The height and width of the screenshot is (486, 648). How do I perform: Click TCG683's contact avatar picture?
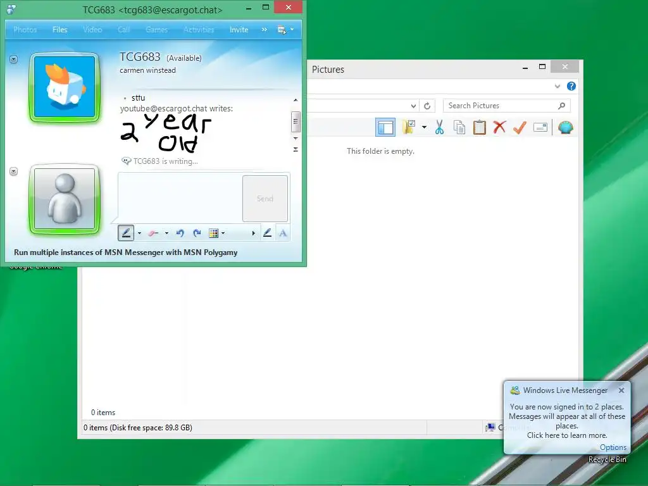pyautogui.click(x=65, y=87)
